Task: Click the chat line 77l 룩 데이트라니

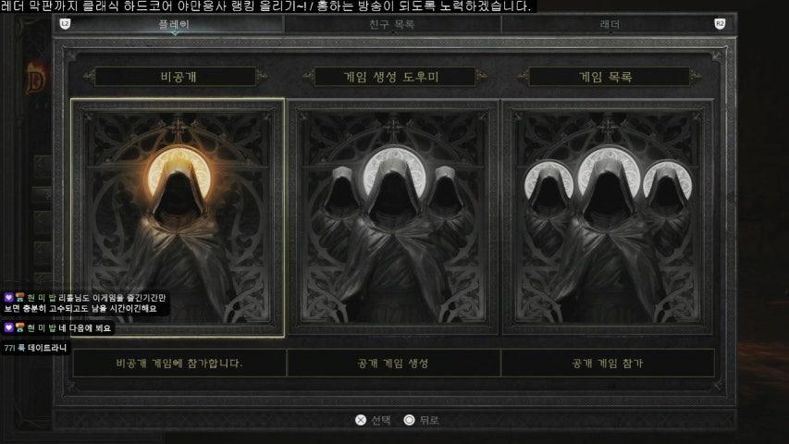Action: (35, 348)
